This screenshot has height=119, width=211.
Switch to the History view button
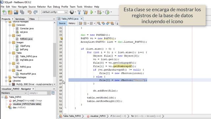click(x=72, y=23)
